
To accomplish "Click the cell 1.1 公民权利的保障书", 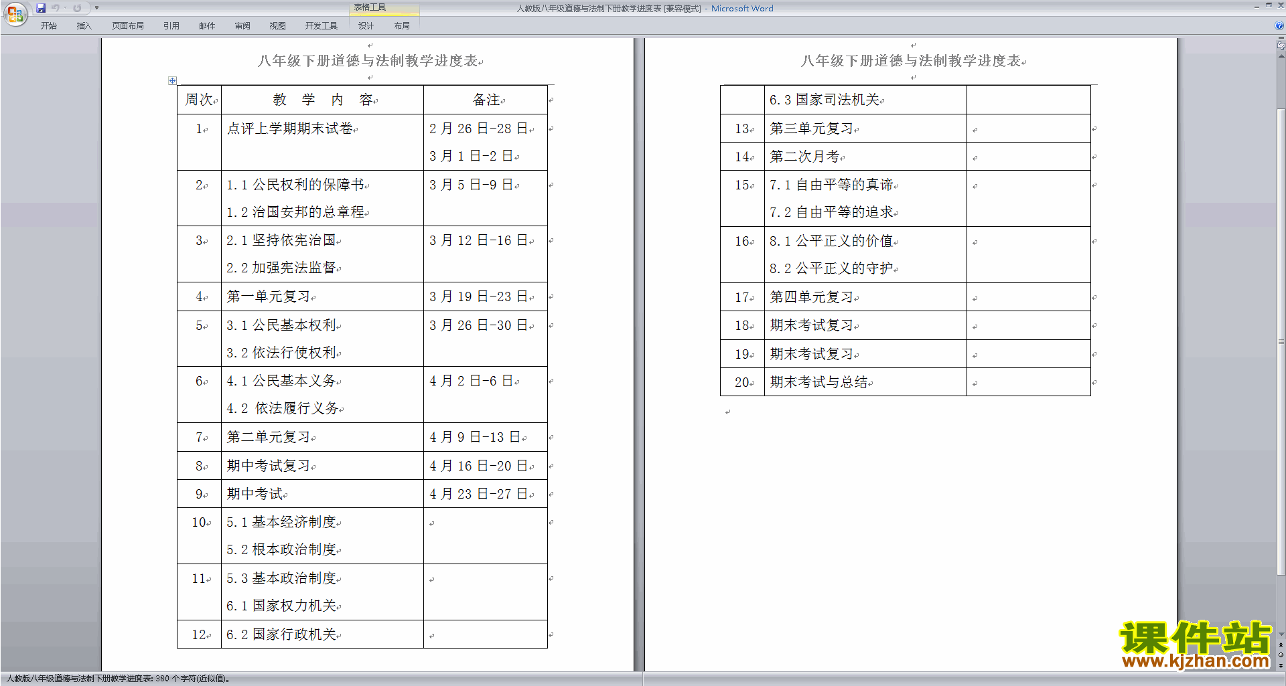I will point(295,185).
